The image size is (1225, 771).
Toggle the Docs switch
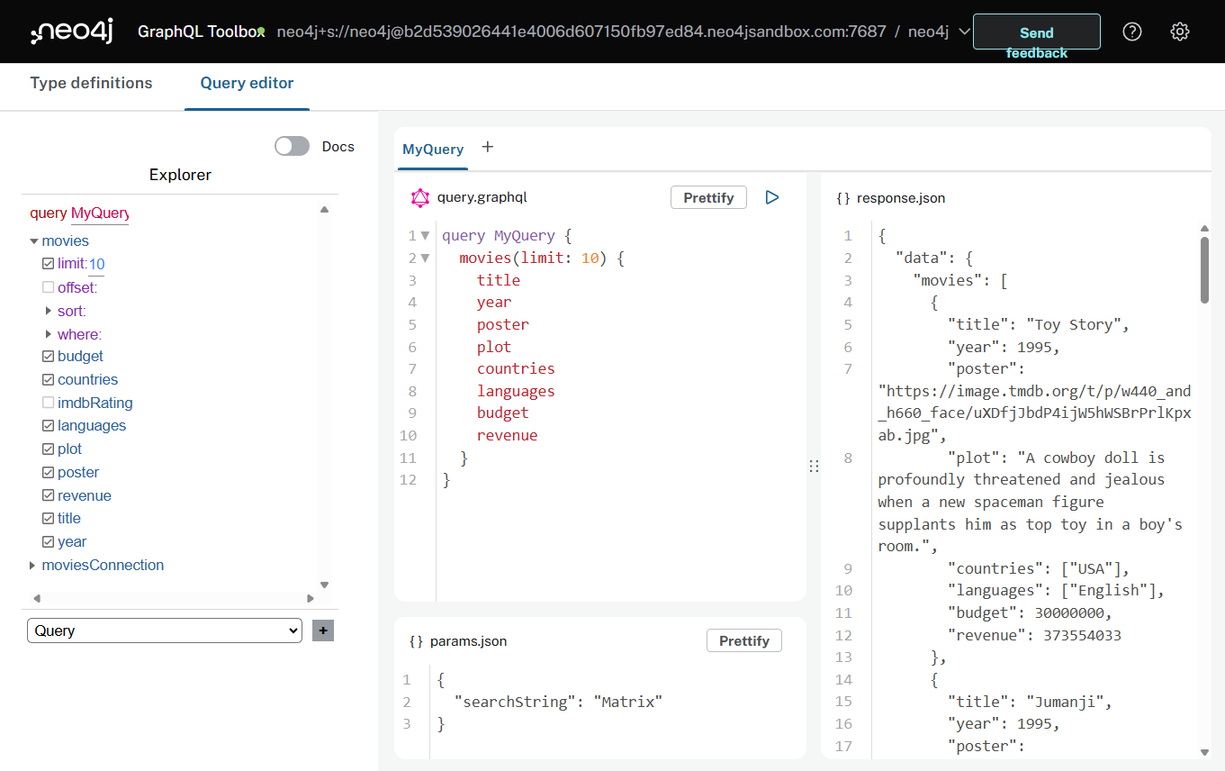coord(292,146)
